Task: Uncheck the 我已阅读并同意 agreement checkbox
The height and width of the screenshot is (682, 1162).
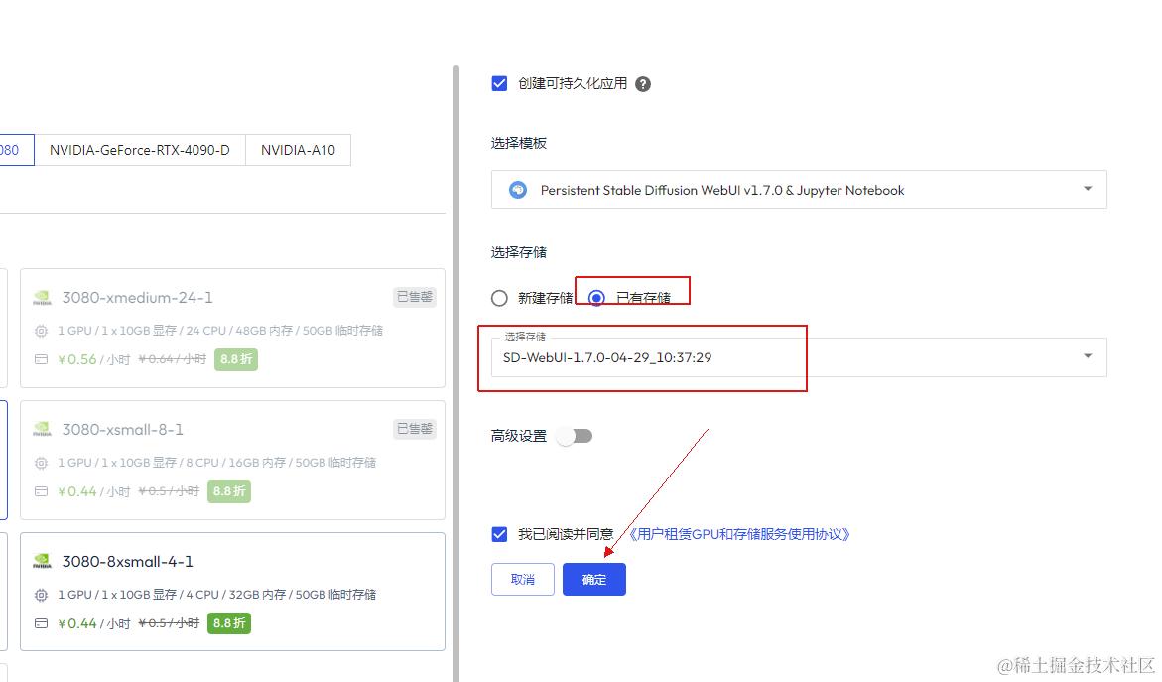Action: pos(499,534)
